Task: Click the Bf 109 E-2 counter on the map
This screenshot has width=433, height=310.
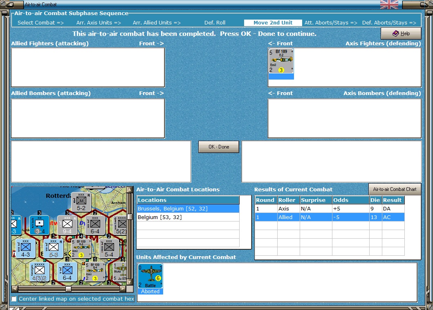Action: click(x=81, y=248)
